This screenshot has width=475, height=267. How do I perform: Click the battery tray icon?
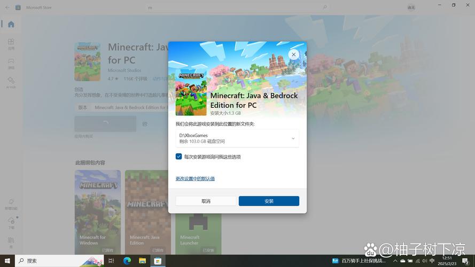(x=410, y=261)
